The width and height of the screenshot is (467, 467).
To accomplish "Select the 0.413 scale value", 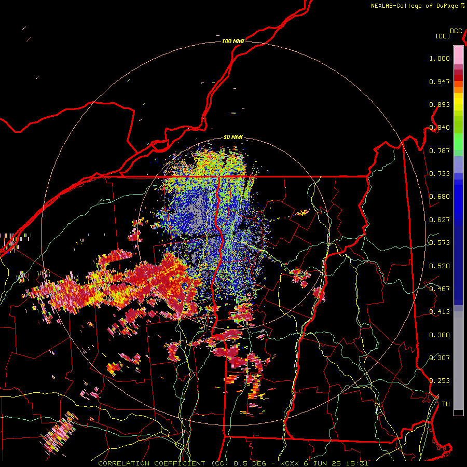I will [439, 311].
